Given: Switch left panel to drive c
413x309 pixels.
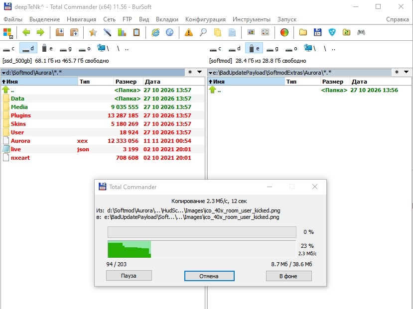Looking at the screenshot, I should click(x=9, y=49).
